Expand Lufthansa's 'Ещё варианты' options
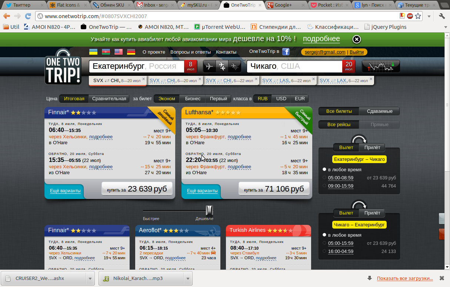 [x=202, y=191]
